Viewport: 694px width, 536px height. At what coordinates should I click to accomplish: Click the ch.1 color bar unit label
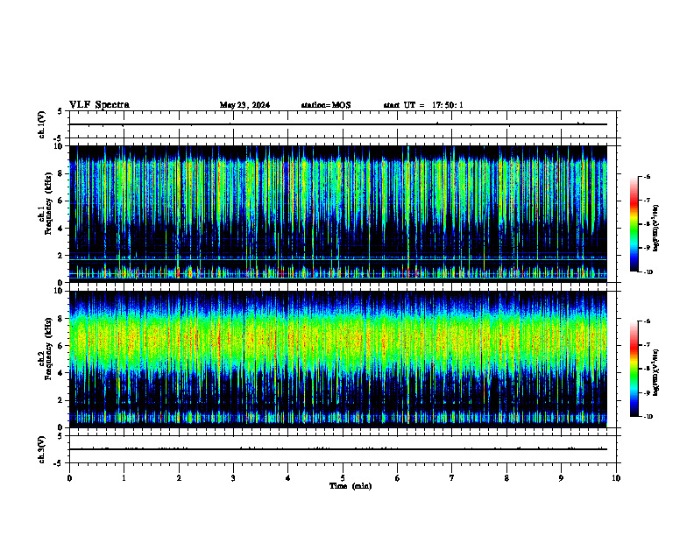pos(655,229)
